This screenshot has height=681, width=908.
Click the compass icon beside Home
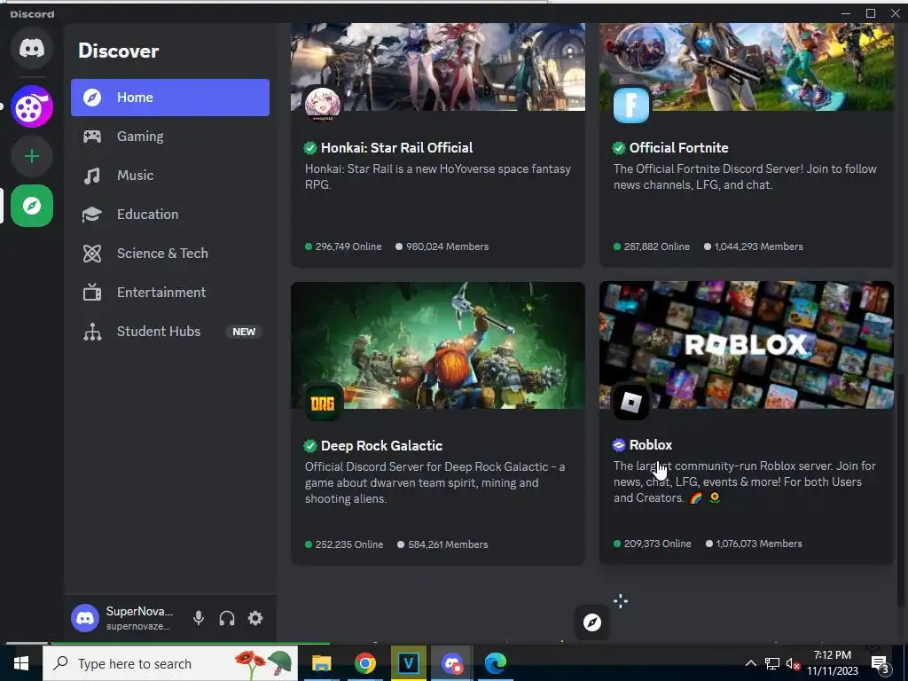(x=92, y=98)
